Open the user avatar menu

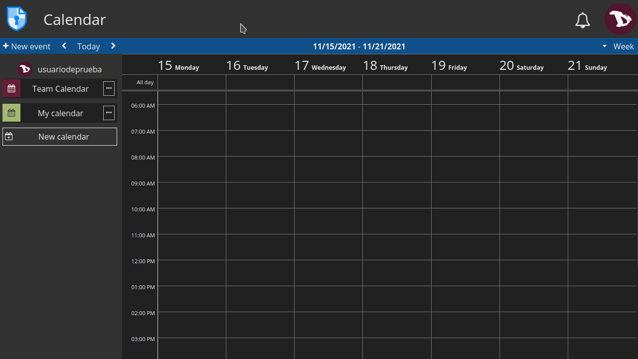(620, 19)
